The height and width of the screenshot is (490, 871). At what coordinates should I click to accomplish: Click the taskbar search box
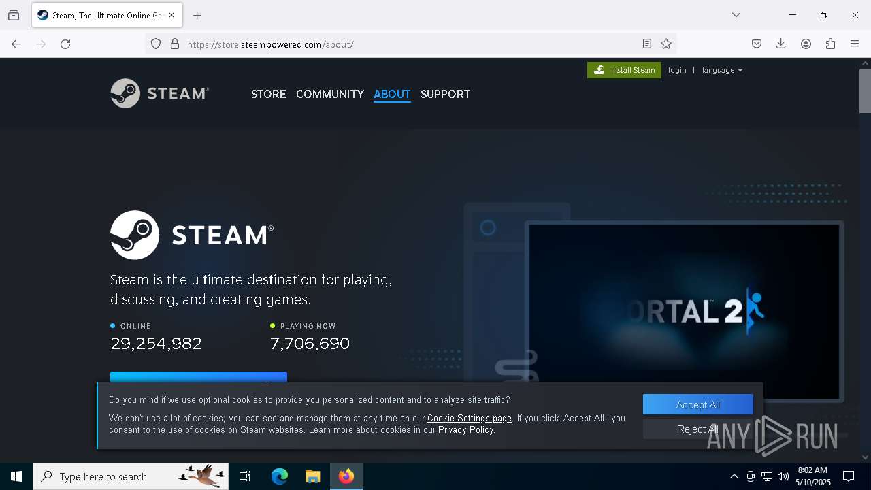tap(131, 476)
